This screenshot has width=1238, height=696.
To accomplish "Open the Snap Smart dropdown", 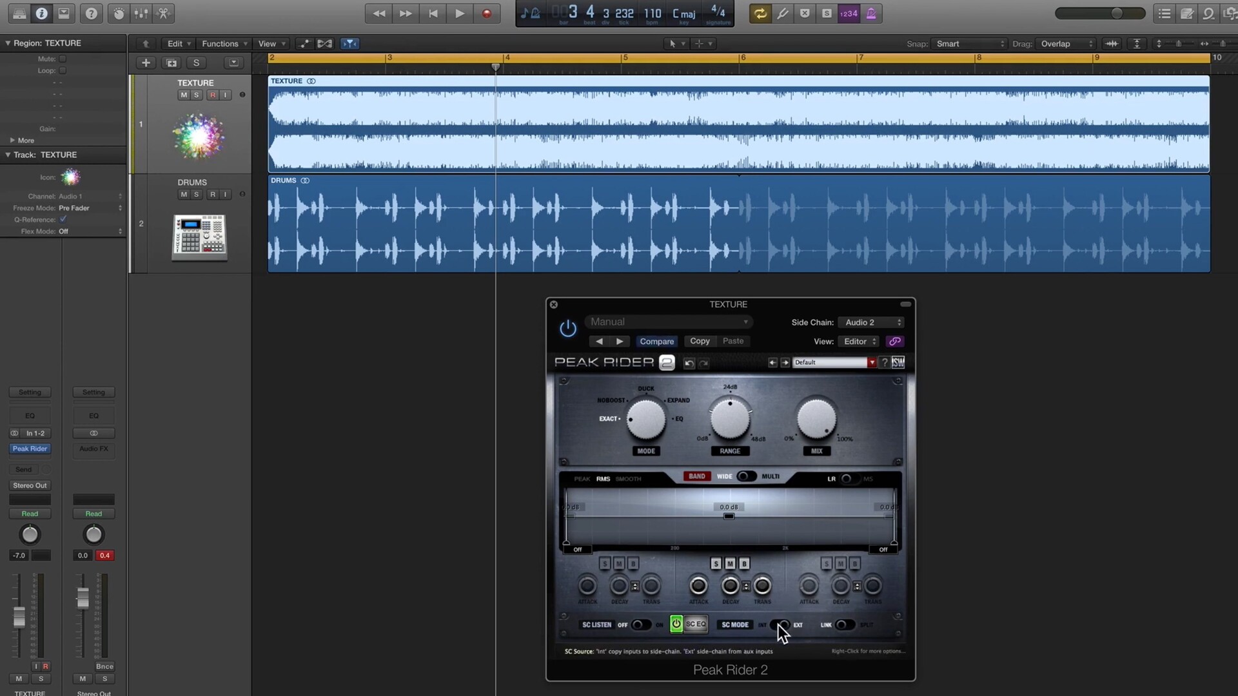I will tap(969, 44).
